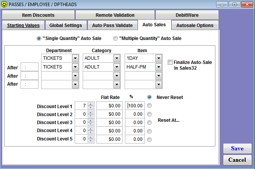Expand empty Department dropdown in third row
This screenshot has height=169, width=255.
(75, 76)
